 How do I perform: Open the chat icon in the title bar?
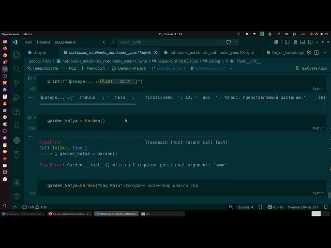(x=229, y=42)
